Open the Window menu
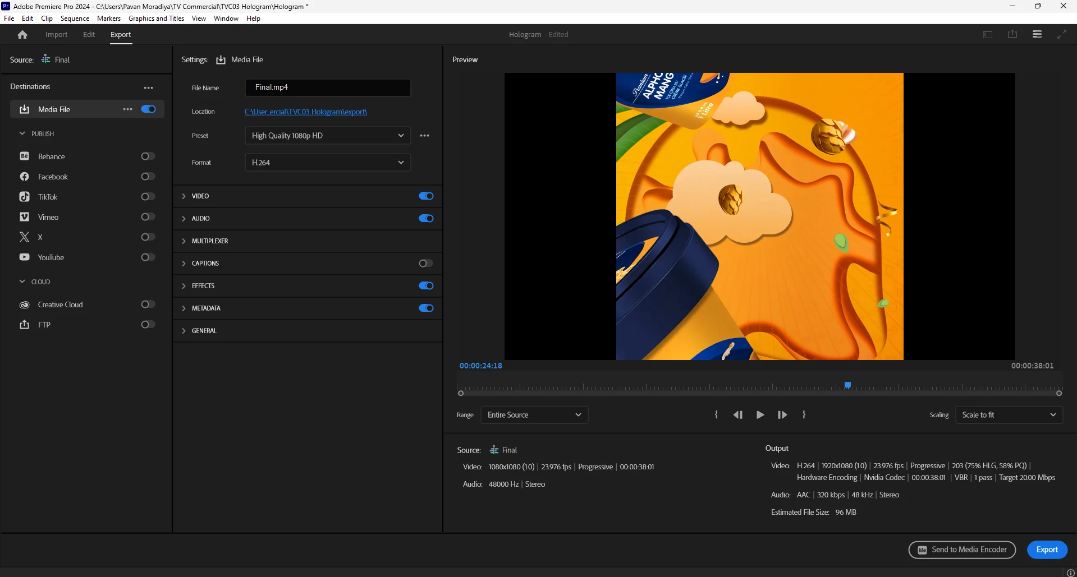1077x577 pixels. click(226, 19)
